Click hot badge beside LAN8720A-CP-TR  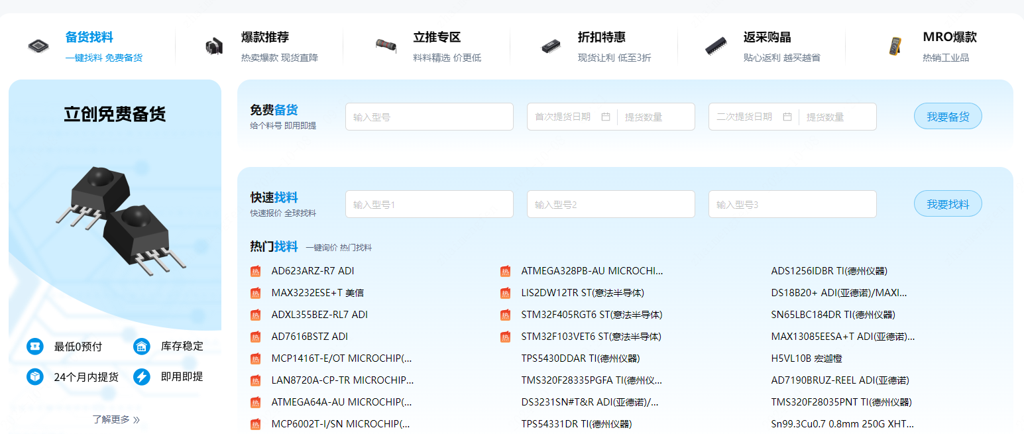(255, 380)
